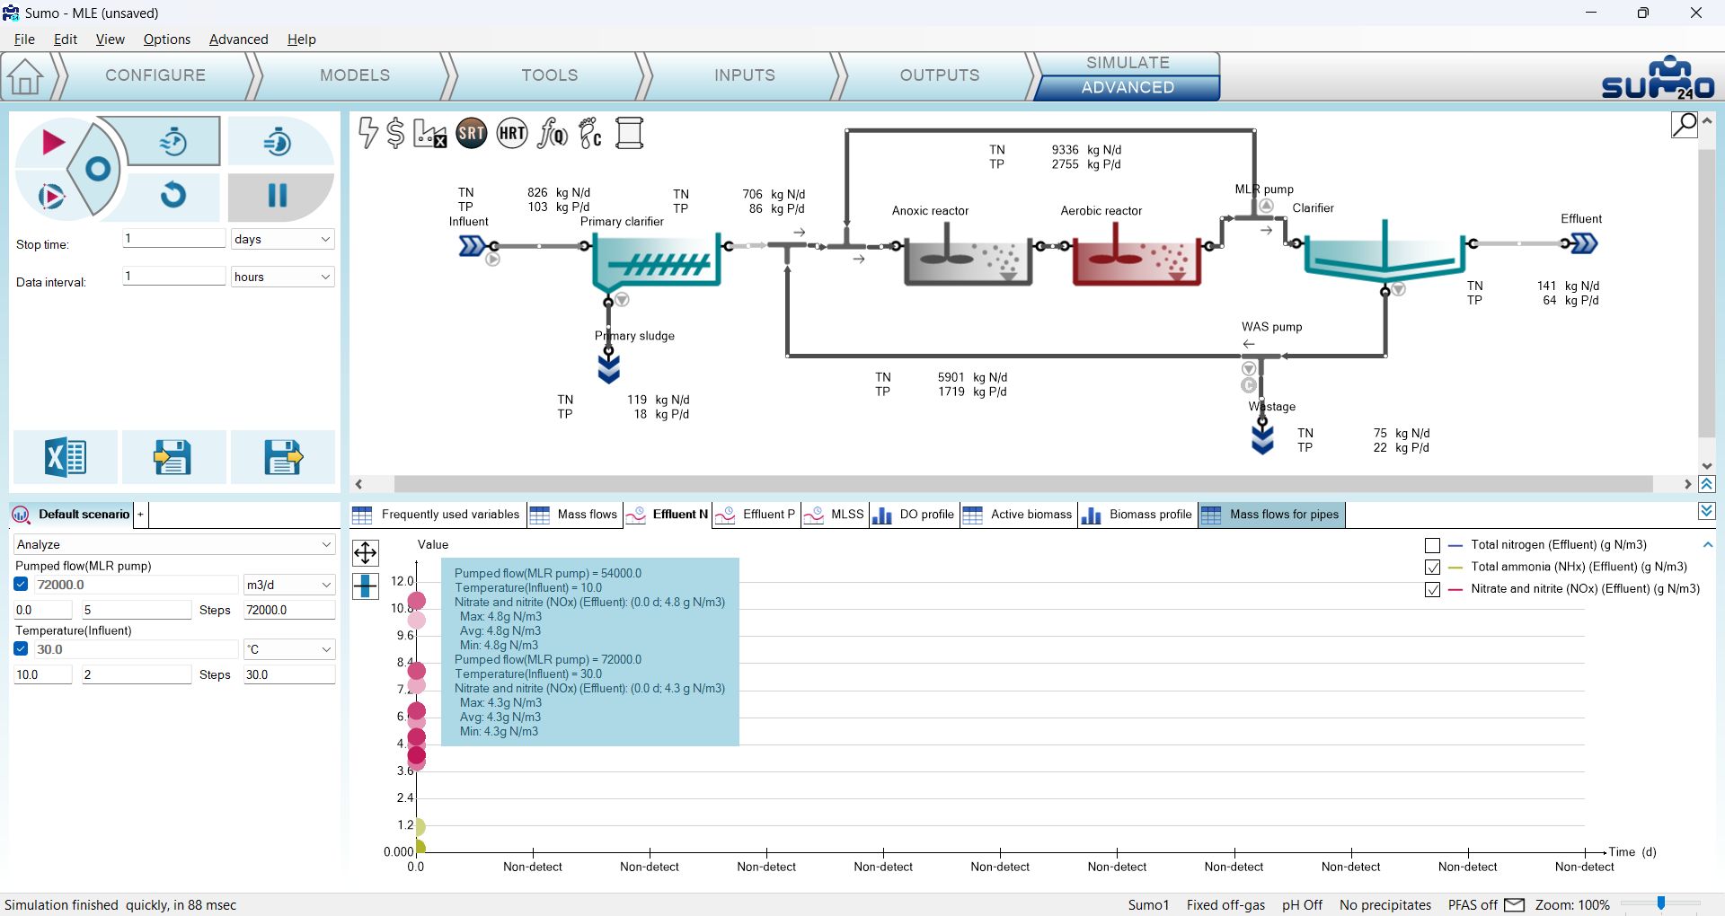Click the chart crosshair cursor icon
This screenshot has width=1725, height=916.
366,586
